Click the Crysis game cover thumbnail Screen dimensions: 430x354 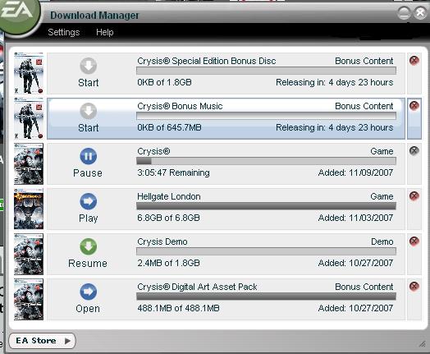point(29,163)
